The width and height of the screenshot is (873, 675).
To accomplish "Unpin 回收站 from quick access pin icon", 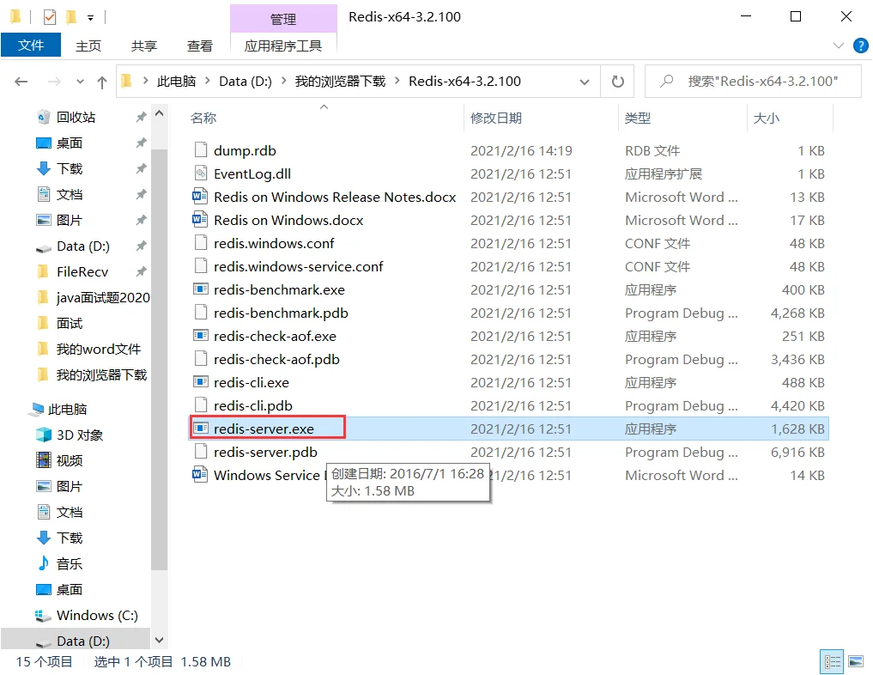I will (141, 117).
